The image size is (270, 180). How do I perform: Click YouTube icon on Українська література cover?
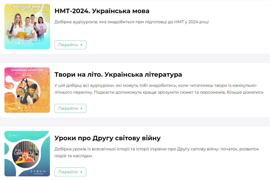click(x=19, y=107)
